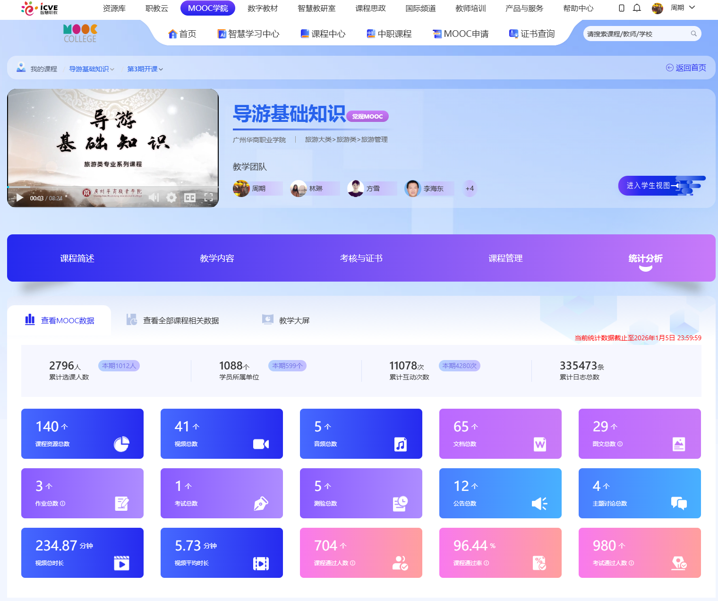Screen dimensions: 718x601
Task: Click the info icon beside 图文总数
Action: [620, 444]
